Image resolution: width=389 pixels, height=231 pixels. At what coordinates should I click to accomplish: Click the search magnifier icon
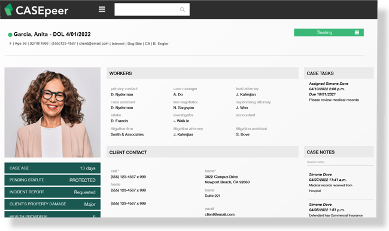[x=183, y=10]
